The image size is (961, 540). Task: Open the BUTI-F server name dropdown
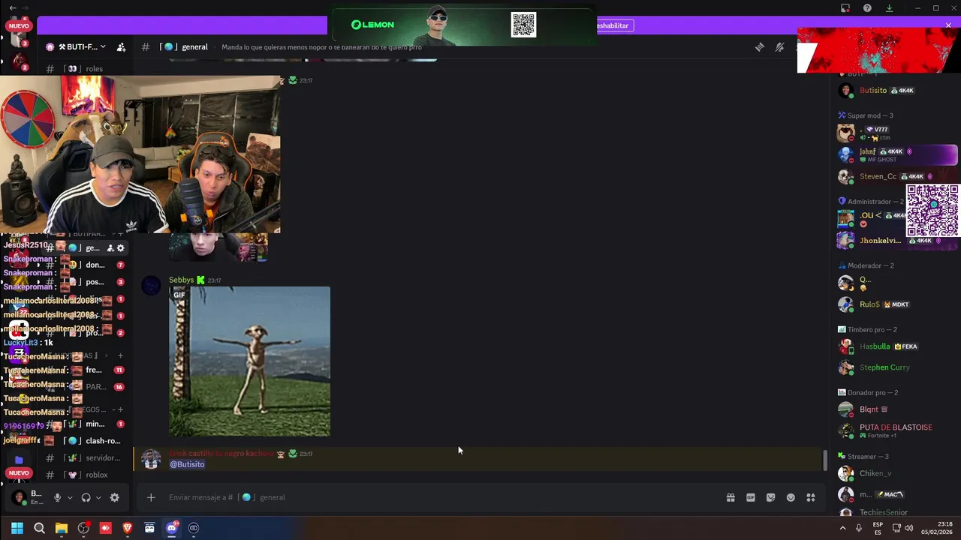coord(76,46)
